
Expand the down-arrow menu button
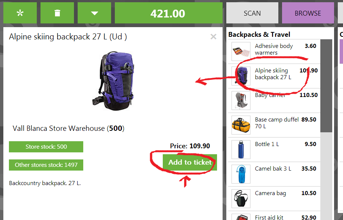[x=94, y=13]
